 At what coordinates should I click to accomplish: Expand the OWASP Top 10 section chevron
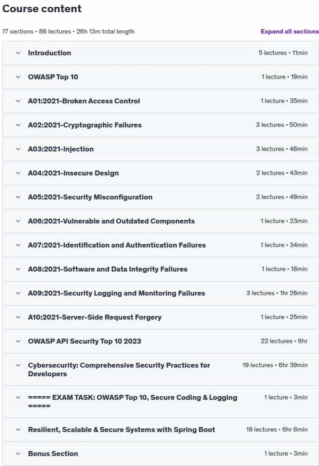(18, 77)
